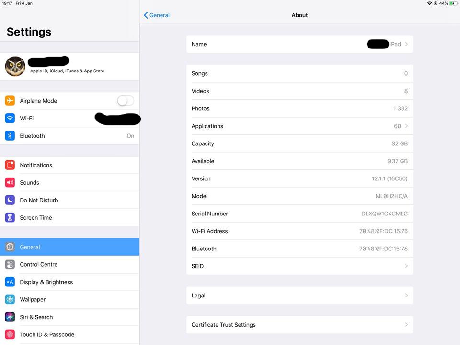Tap the Sounds speaker icon
Viewport: 460px width, 345px height.
point(10,182)
